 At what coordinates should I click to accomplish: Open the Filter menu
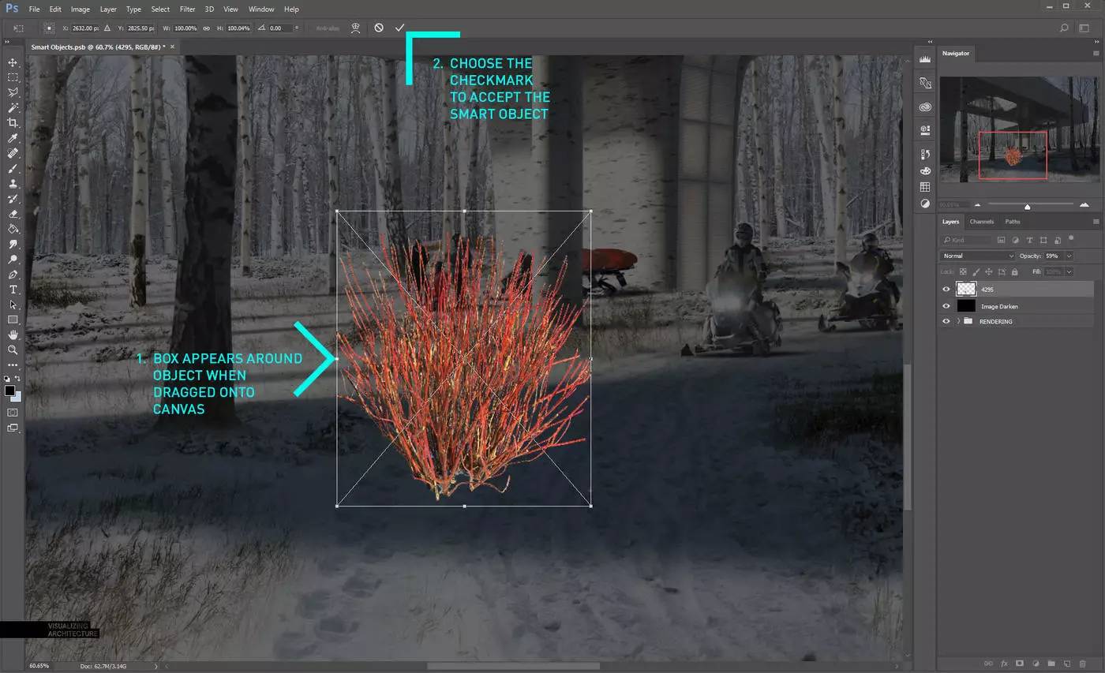click(x=187, y=9)
